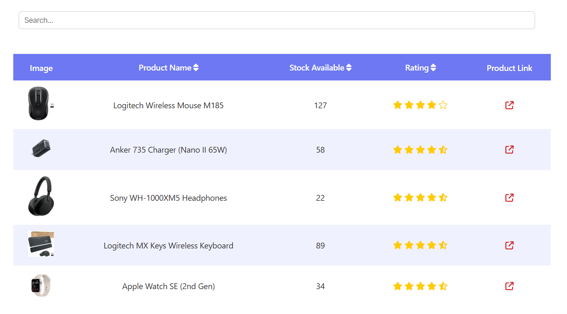
Task: Click stock value 34
Action: tap(320, 286)
